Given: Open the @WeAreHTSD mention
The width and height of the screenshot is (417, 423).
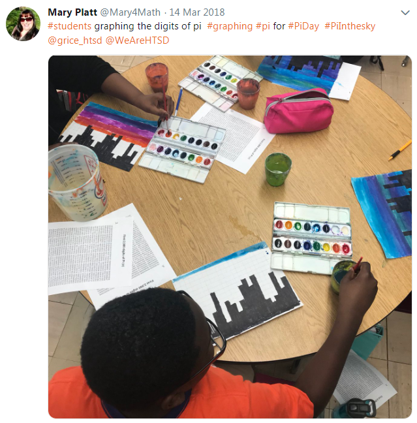Looking at the screenshot, I should click(137, 40).
